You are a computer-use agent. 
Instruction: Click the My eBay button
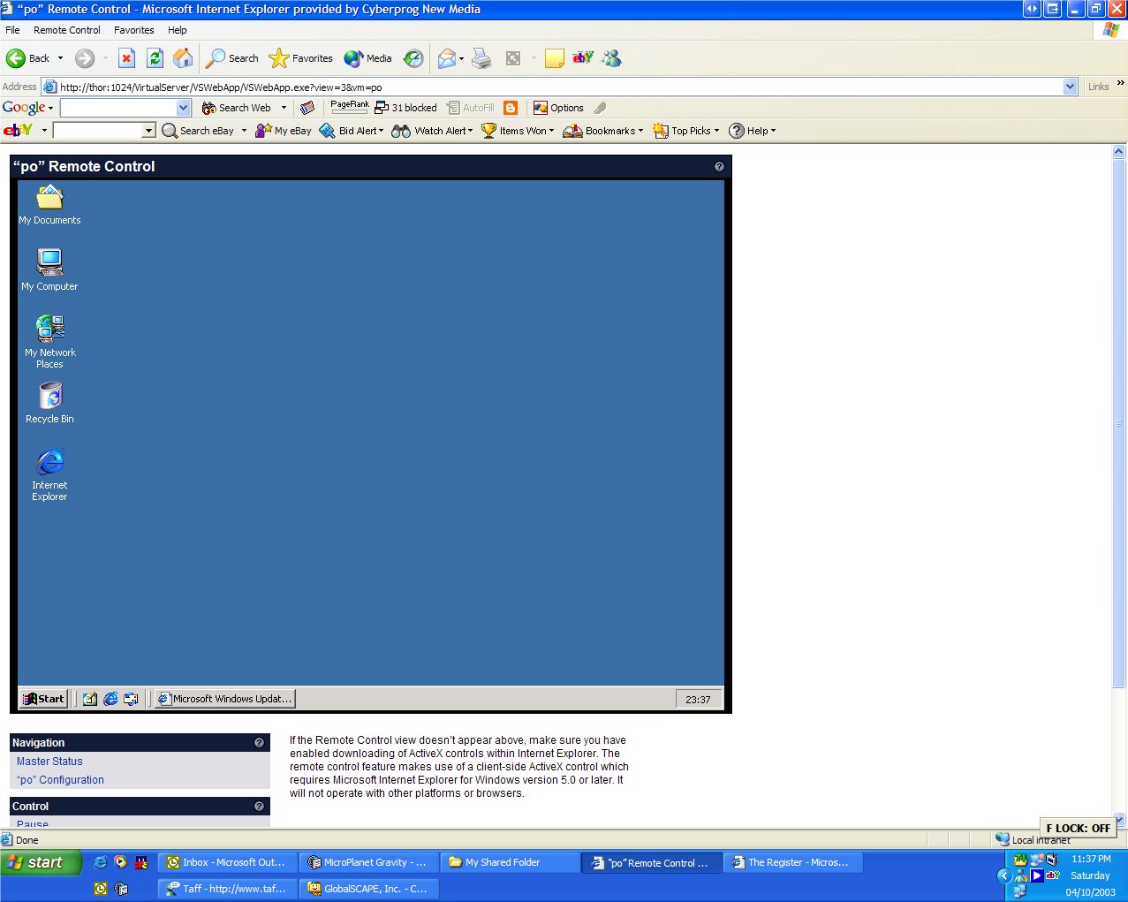(x=284, y=131)
